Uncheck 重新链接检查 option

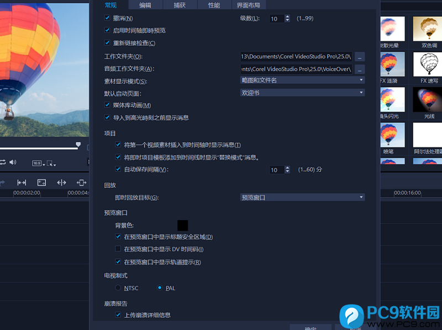tap(107, 43)
